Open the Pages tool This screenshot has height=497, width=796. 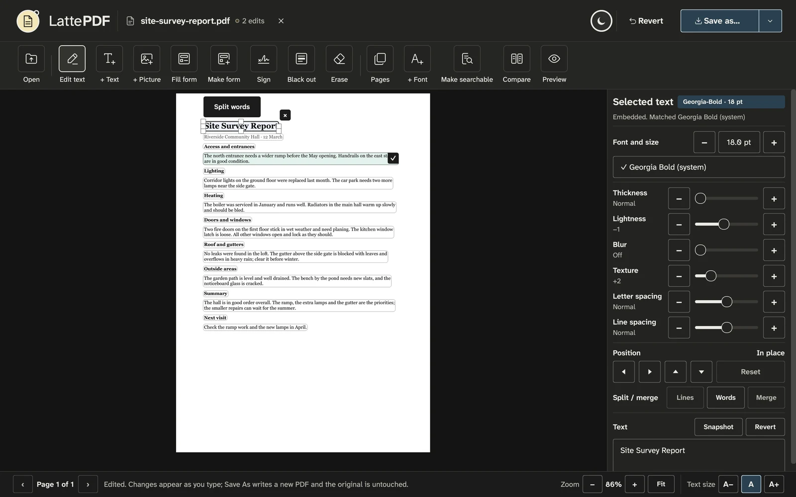tap(380, 65)
